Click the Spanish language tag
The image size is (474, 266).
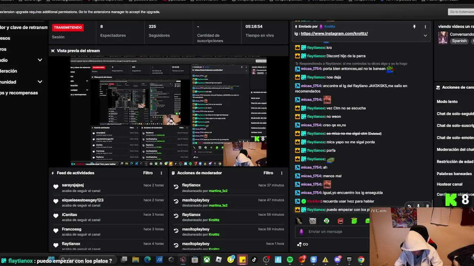[459, 41]
